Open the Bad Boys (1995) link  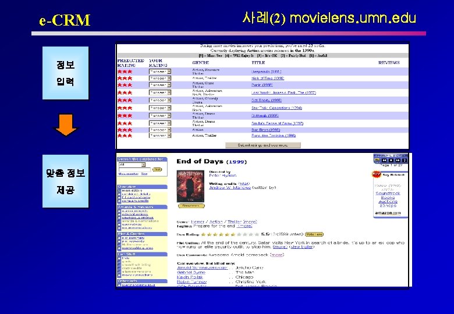[x=265, y=130]
